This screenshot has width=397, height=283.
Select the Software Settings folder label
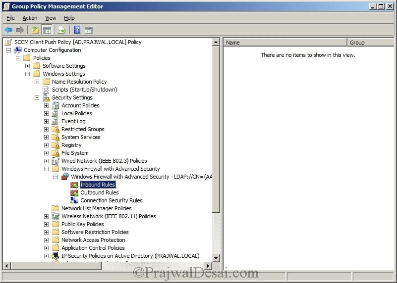tap(64, 66)
